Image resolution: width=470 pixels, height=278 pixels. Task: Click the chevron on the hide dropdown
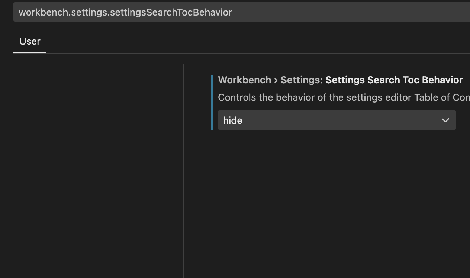click(445, 120)
